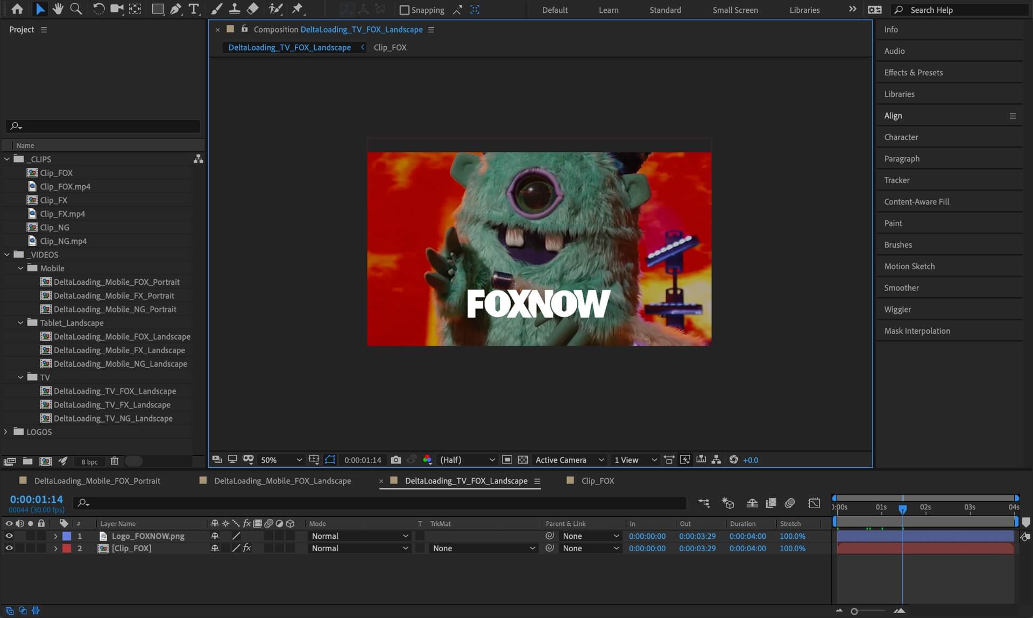Select the Puppet Pin tool
Viewport: 1033px width, 618px height.
(298, 9)
